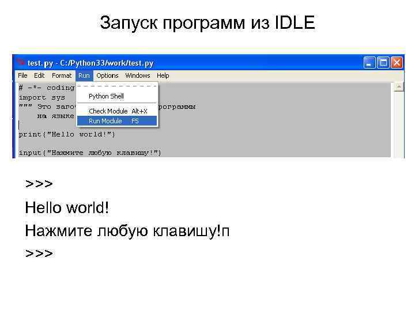Open the Windows menu
Image resolution: width=415 pixels, height=311 pixels.
coord(138,75)
